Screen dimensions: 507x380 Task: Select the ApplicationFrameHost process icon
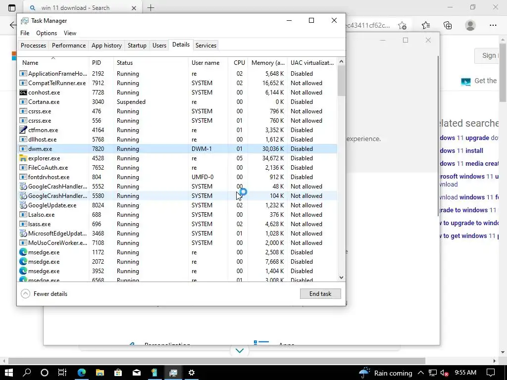point(23,74)
